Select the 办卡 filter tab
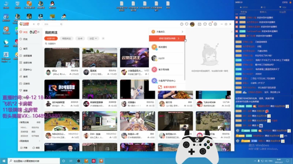293x164 pixels. (x=80, y=39)
